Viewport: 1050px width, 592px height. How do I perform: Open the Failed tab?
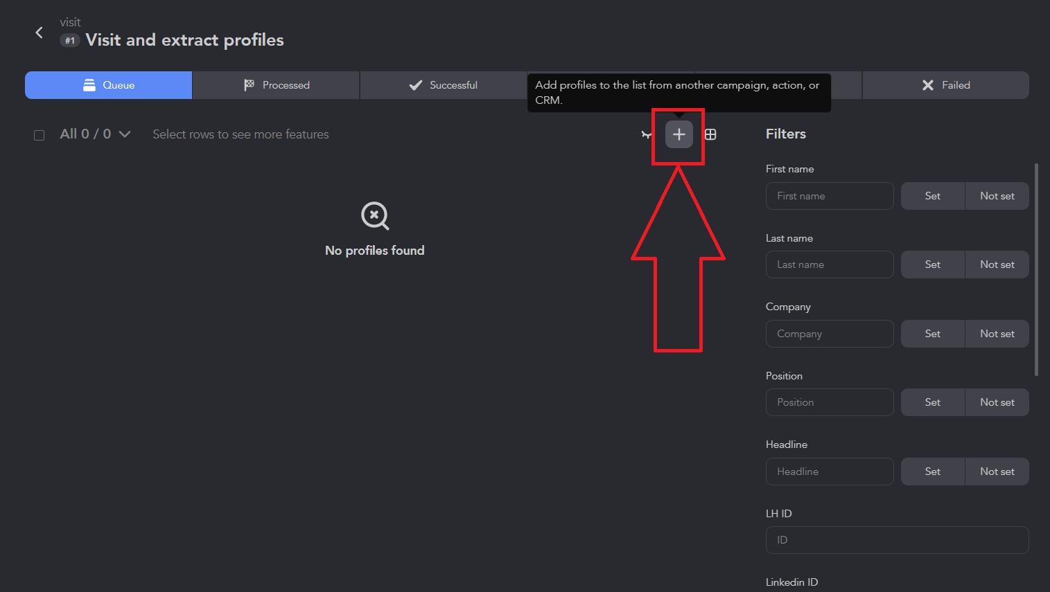click(x=945, y=85)
